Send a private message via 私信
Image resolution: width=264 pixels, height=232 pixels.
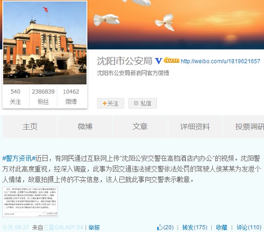tap(143, 103)
